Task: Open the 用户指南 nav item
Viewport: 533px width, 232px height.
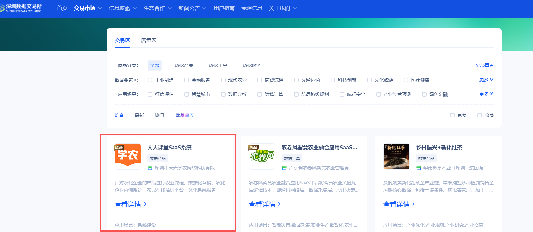Action: pyautogui.click(x=224, y=8)
